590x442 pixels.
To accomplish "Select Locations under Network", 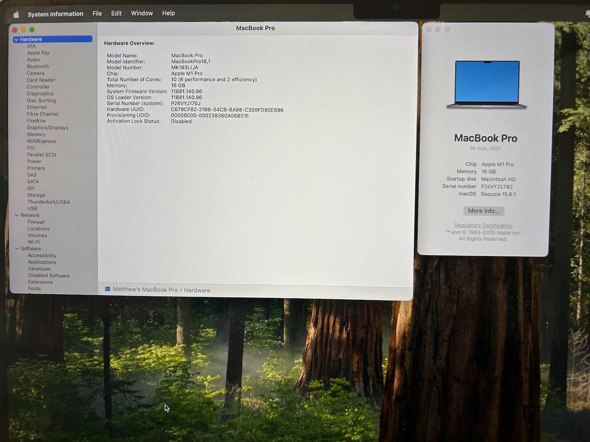I will 39,229.
